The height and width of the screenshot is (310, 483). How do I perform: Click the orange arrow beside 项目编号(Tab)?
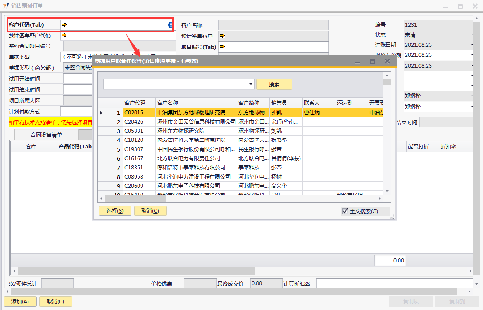(x=222, y=47)
